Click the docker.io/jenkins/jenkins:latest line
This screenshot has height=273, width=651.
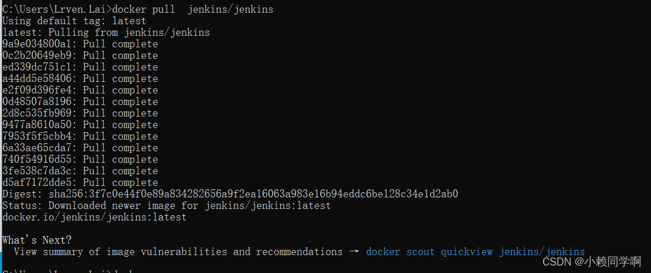95,217
